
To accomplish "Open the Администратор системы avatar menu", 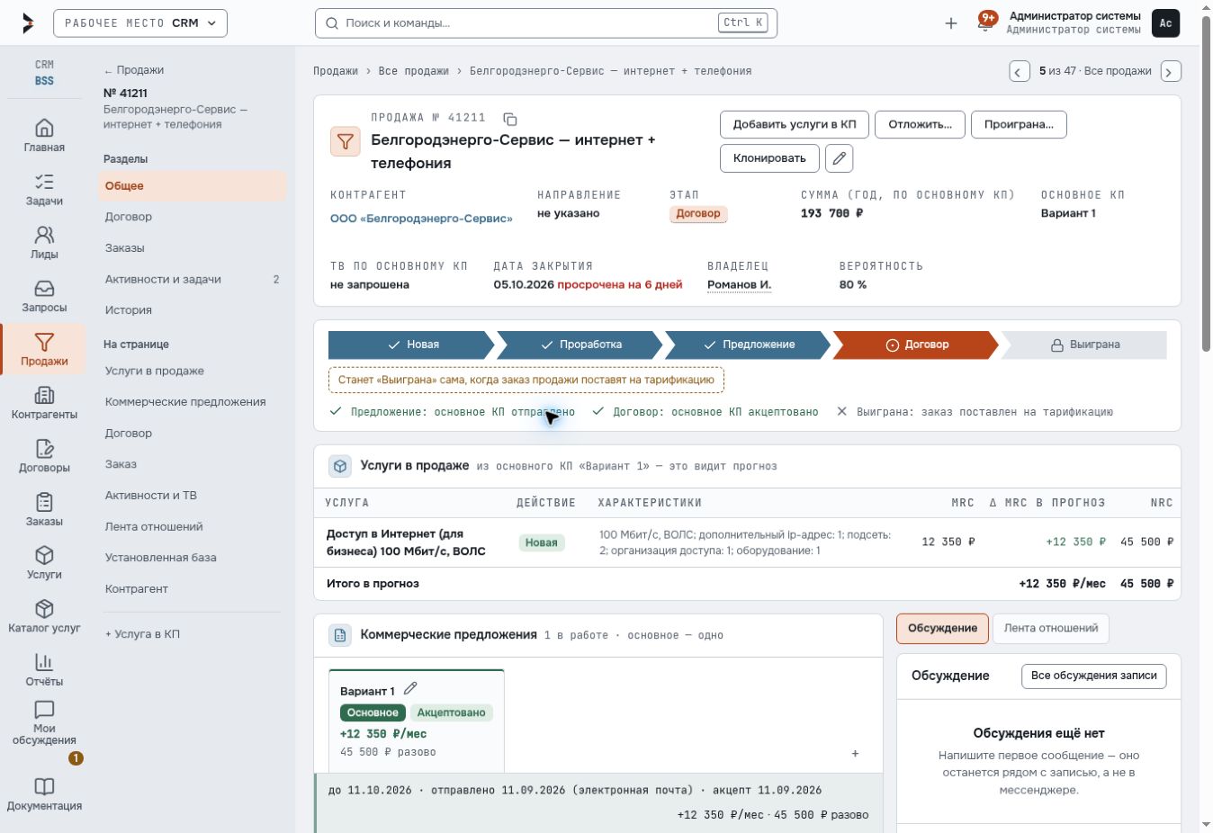I will tap(1165, 23).
